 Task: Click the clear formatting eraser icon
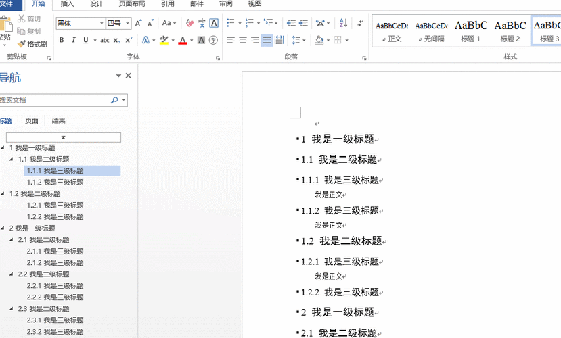pos(189,23)
